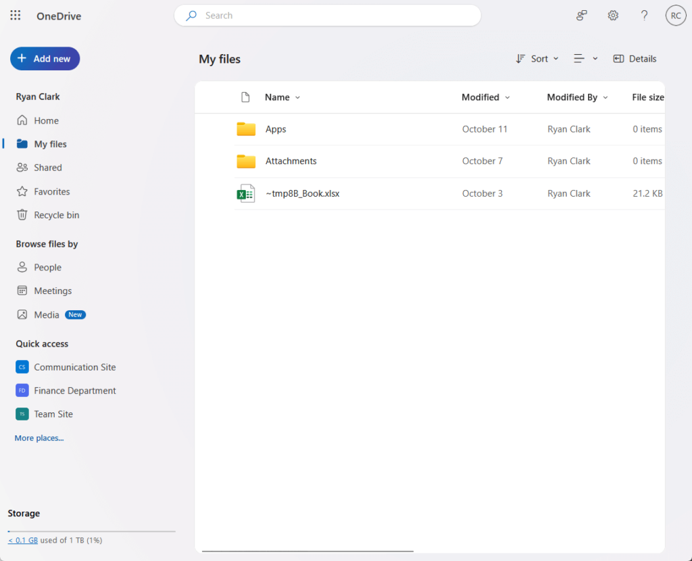Image resolution: width=692 pixels, height=561 pixels.
Task: Open Favorites in the sidebar
Action: [x=51, y=191]
